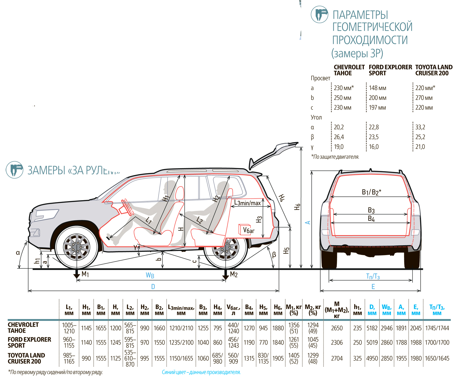Click the FORD EXPLORER SPORT row label

(29, 342)
